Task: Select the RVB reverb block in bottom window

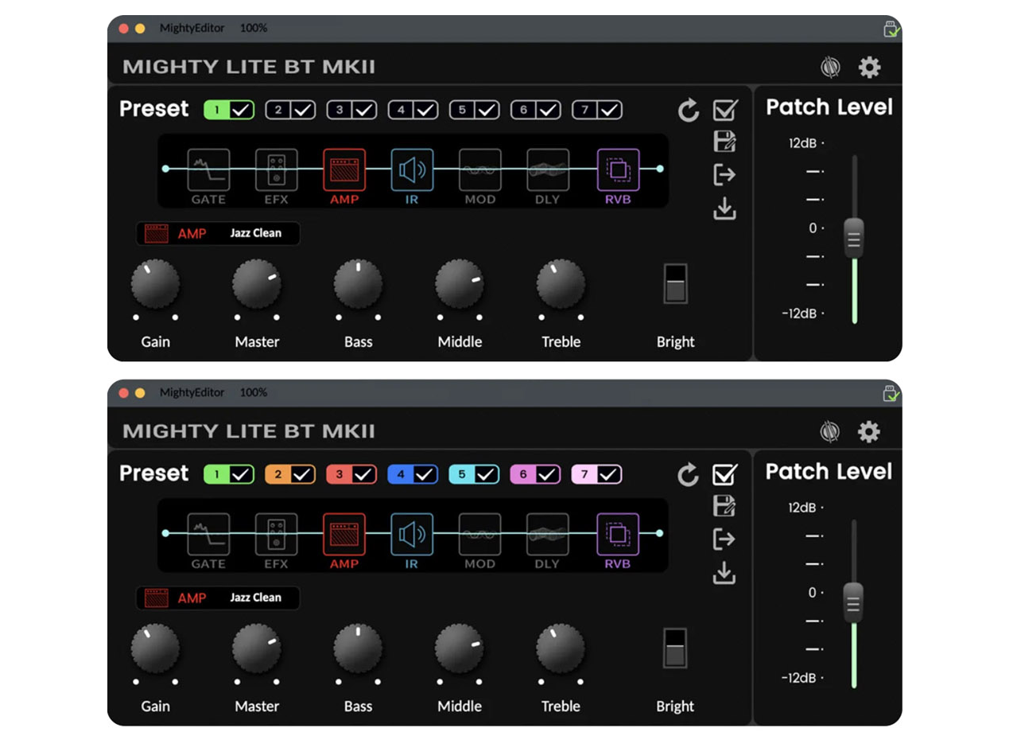Action: coord(618,534)
